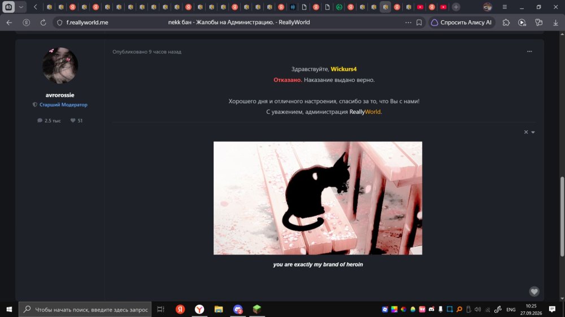
Task: Select the currently active highlighted tab
Action: coord(385,7)
